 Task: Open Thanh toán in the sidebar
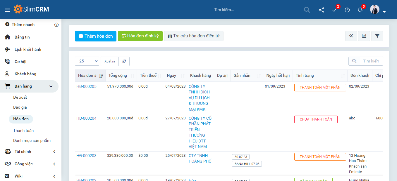[x=23, y=130]
